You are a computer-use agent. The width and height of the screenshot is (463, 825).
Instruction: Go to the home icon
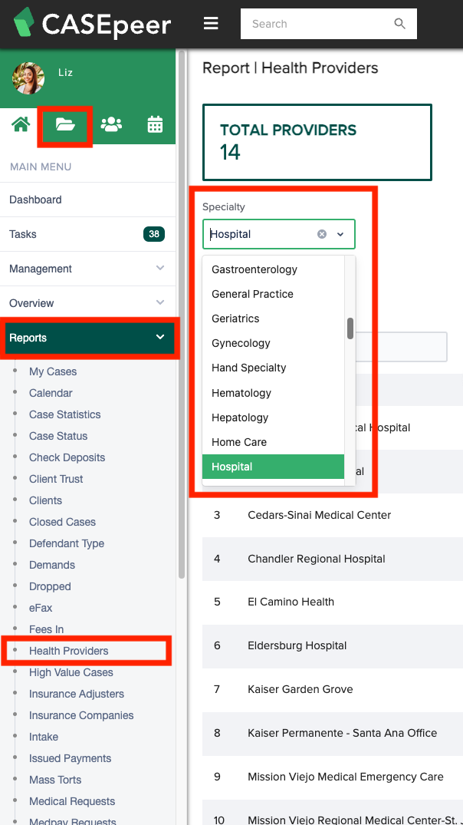click(21, 124)
